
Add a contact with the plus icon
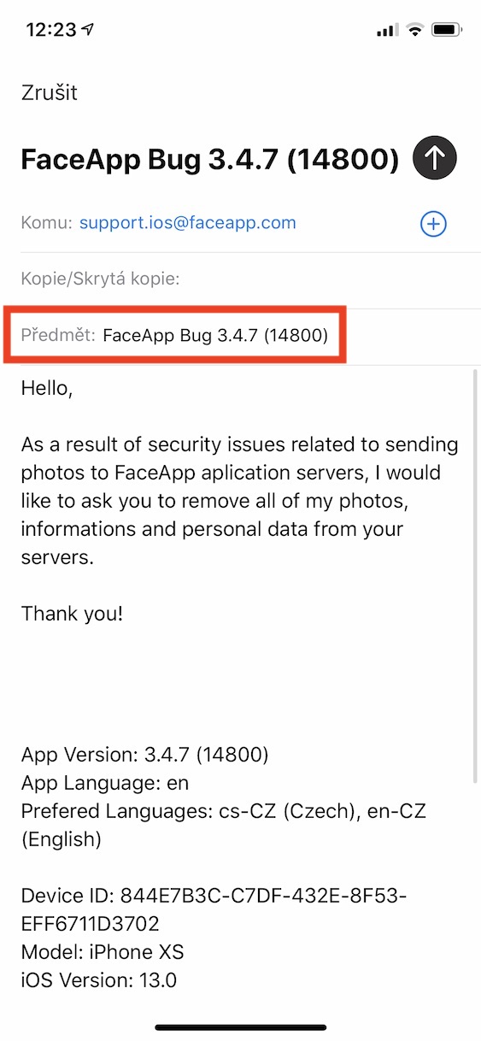tap(434, 224)
